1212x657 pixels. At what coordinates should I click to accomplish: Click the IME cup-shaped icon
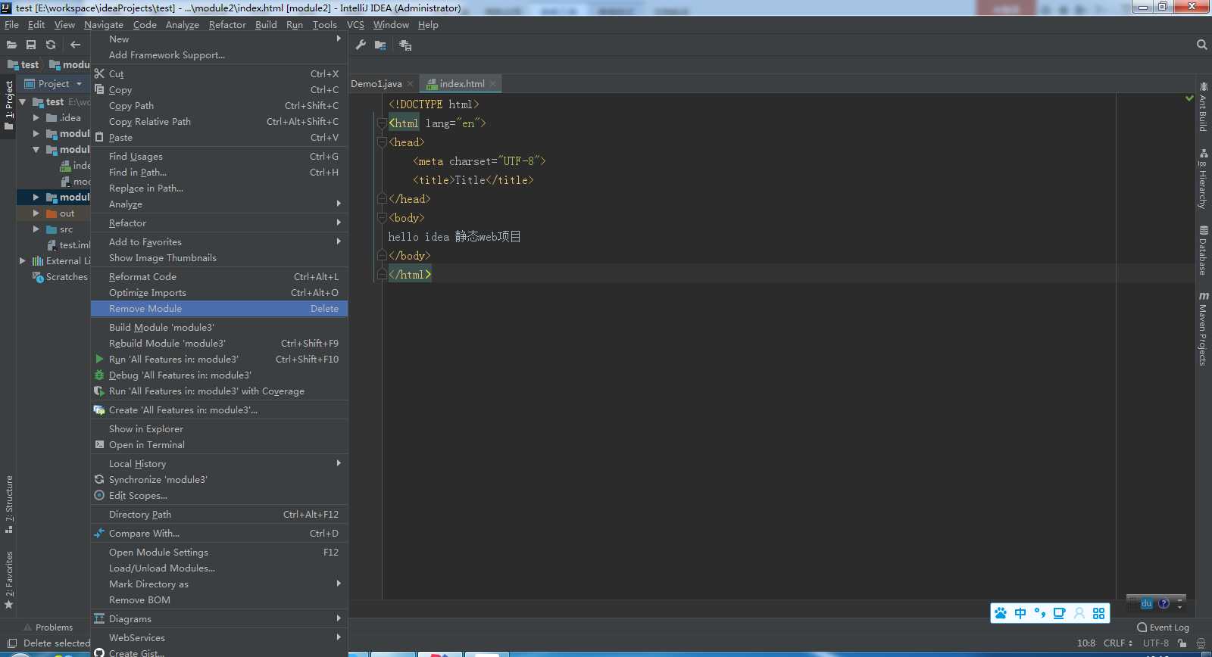pyautogui.click(x=1059, y=613)
